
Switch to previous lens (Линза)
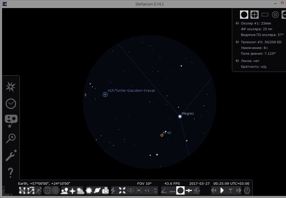point(237,61)
